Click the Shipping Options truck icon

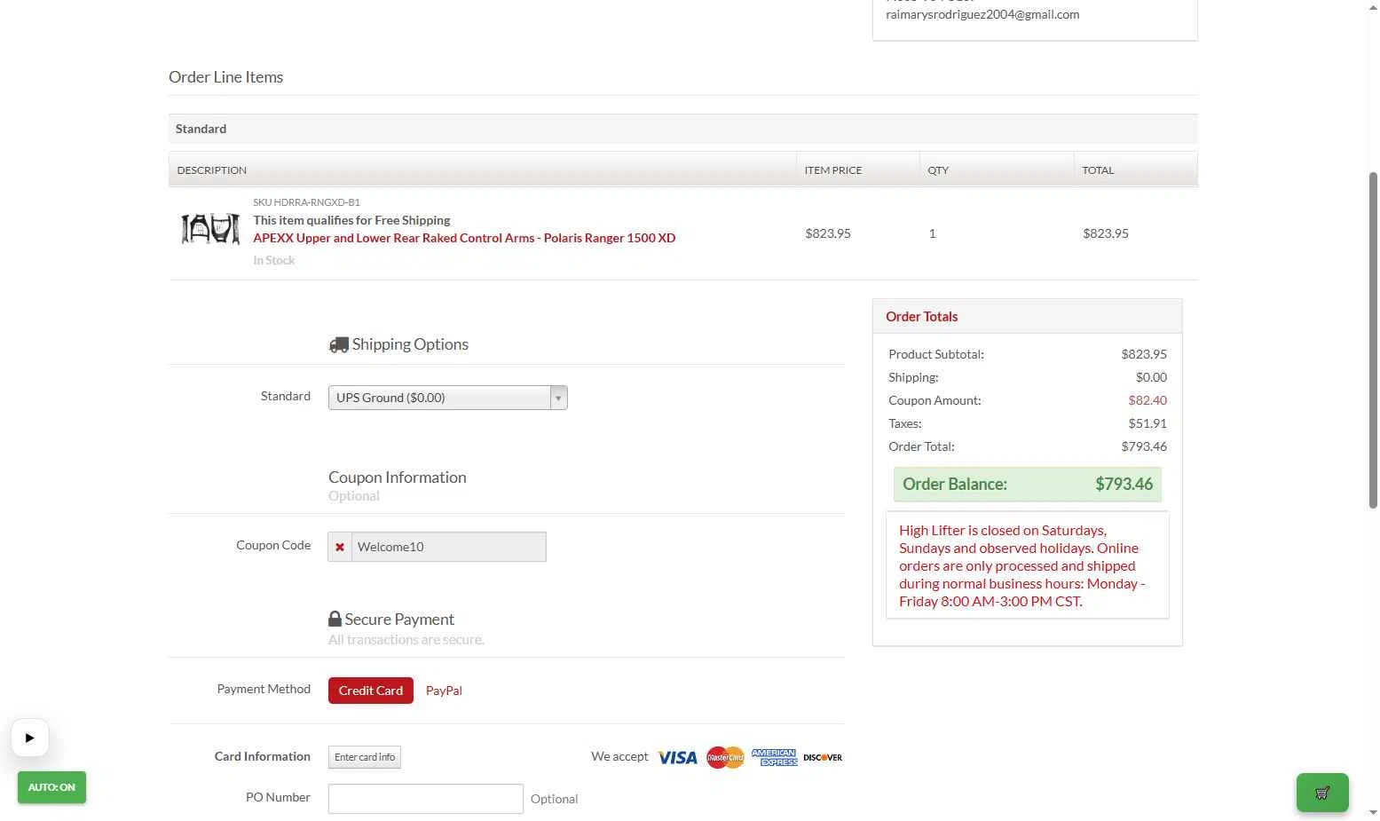pos(338,344)
